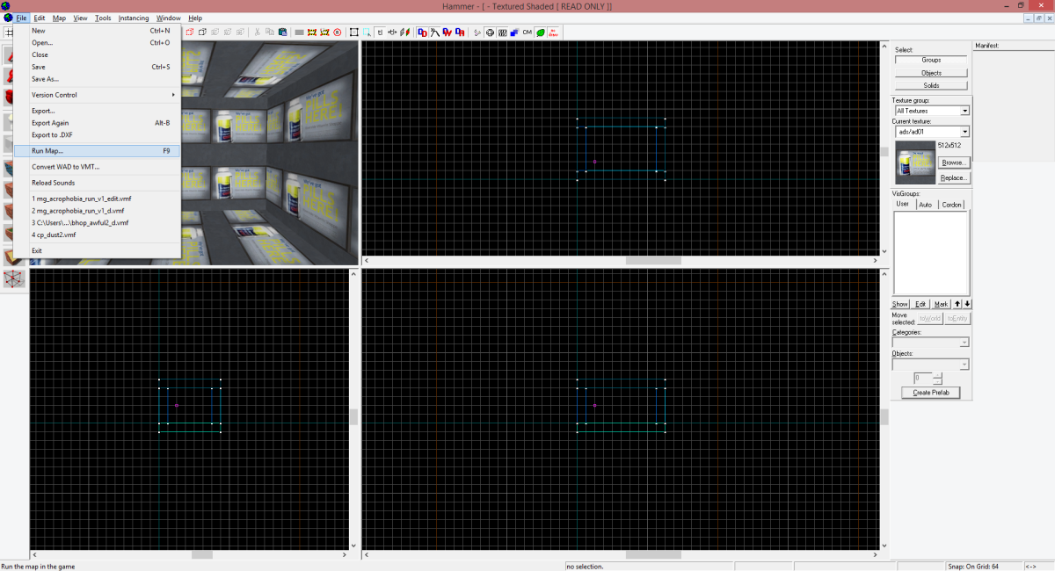Image resolution: width=1055 pixels, height=571 pixels.
Task: Open the prefab Objects dropdown
Action: pos(931,364)
